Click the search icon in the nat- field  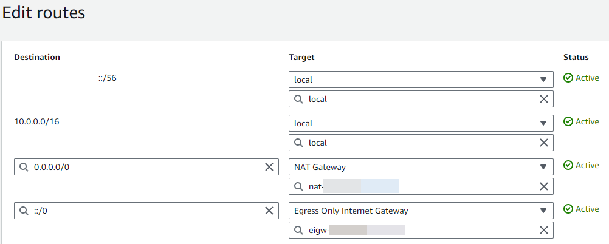pos(299,186)
